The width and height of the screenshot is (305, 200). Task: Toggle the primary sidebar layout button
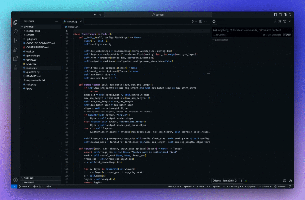275,15
